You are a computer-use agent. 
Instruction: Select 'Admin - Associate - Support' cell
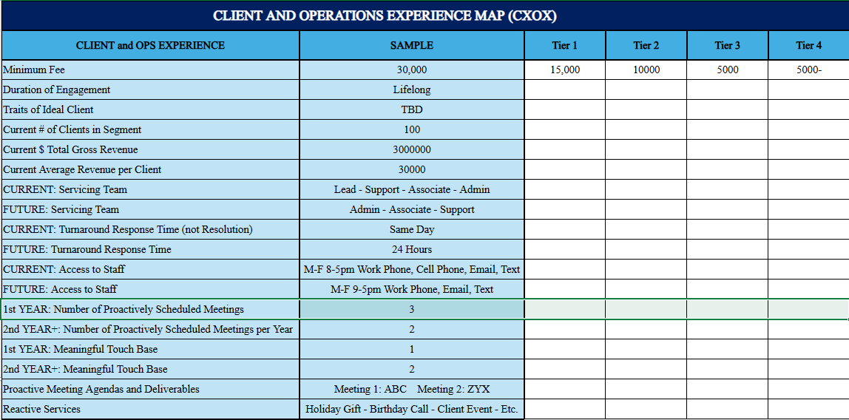click(411, 210)
